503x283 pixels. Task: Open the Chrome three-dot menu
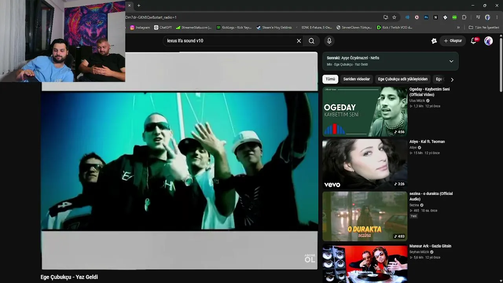[497, 17]
